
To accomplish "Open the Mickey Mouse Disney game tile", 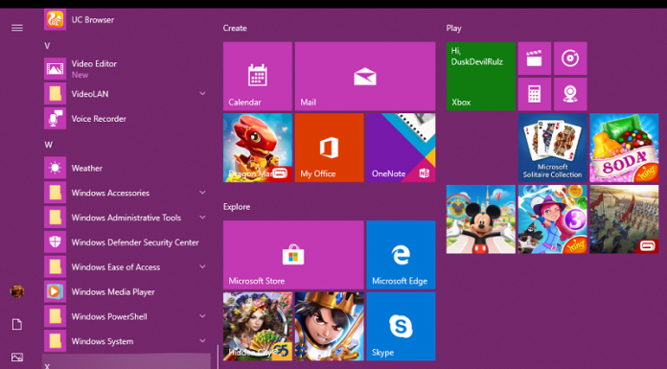I will [x=481, y=219].
